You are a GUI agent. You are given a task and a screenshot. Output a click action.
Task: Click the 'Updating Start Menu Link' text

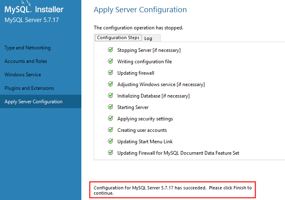click(x=145, y=142)
